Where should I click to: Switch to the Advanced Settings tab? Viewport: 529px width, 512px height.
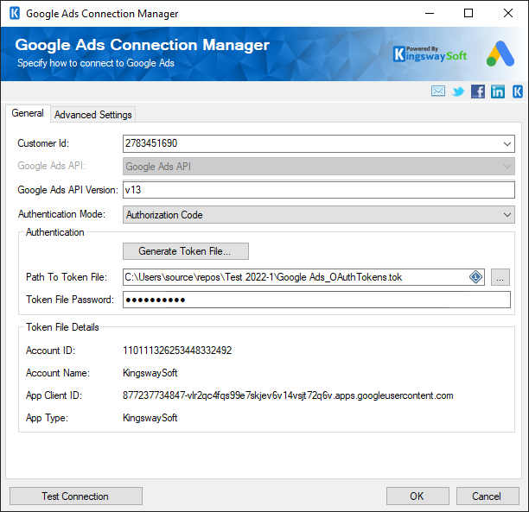click(93, 115)
